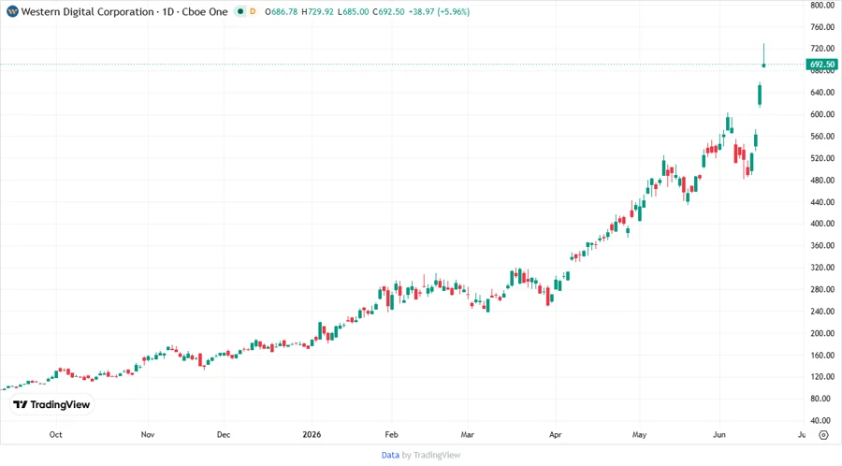The height and width of the screenshot is (466, 842).
Task: Click the 320.00 price axis label
Action: 822,268
